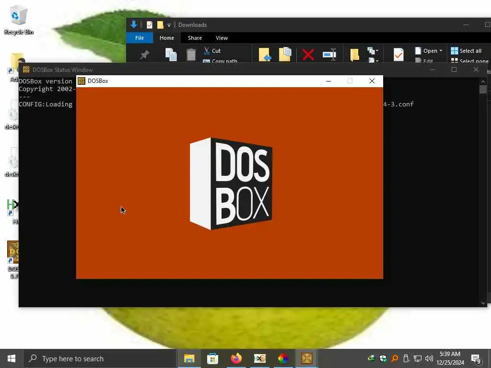Click the Type here to search box

click(100, 358)
